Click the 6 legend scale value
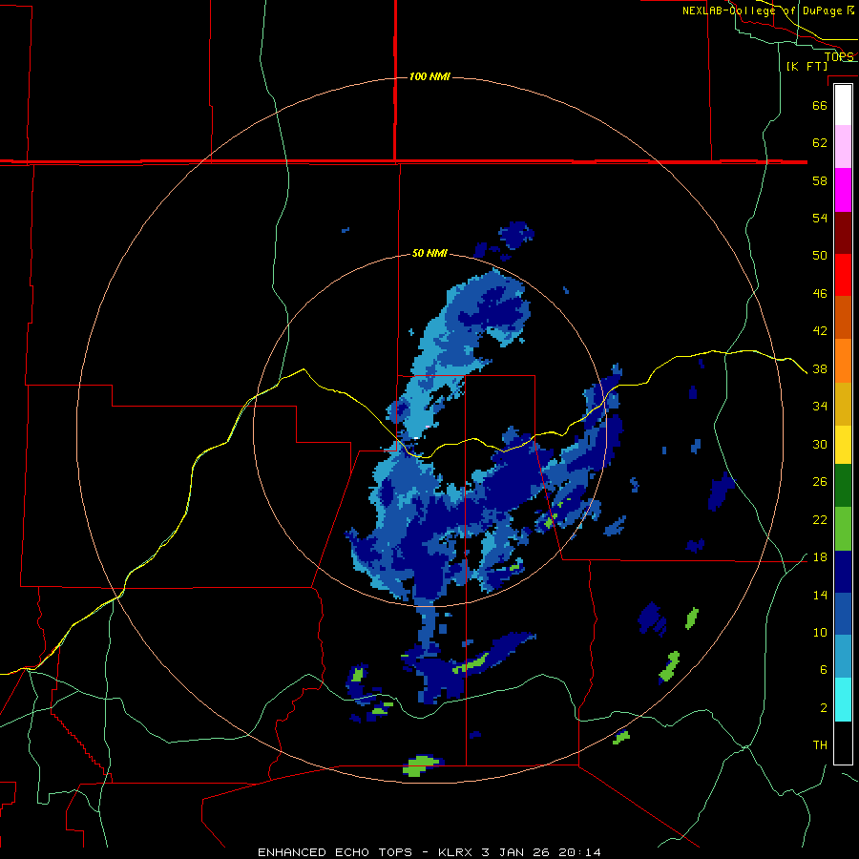The image size is (859, 859). pos(823,670)
